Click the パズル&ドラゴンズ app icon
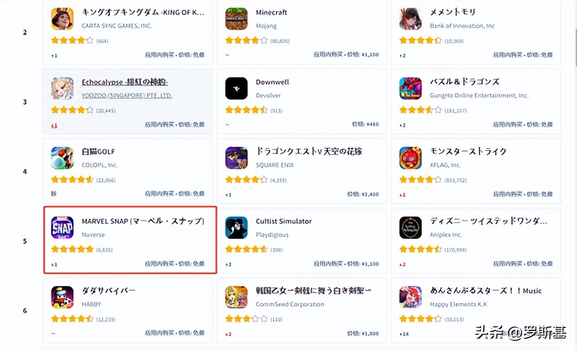 [x=411, y=88]
